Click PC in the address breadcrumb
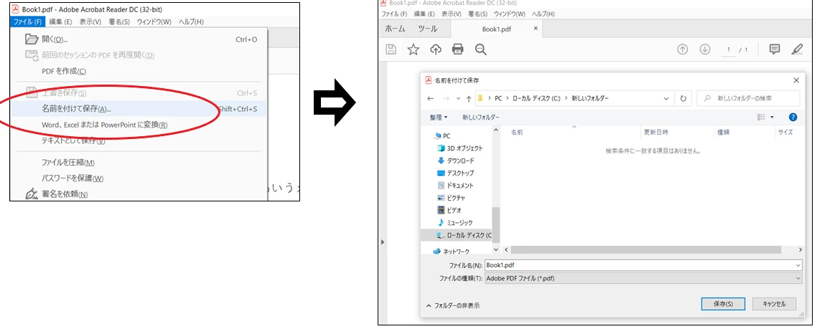Viewport: 817px width, 329px height. pyautogui.click(x=498, y=98)
